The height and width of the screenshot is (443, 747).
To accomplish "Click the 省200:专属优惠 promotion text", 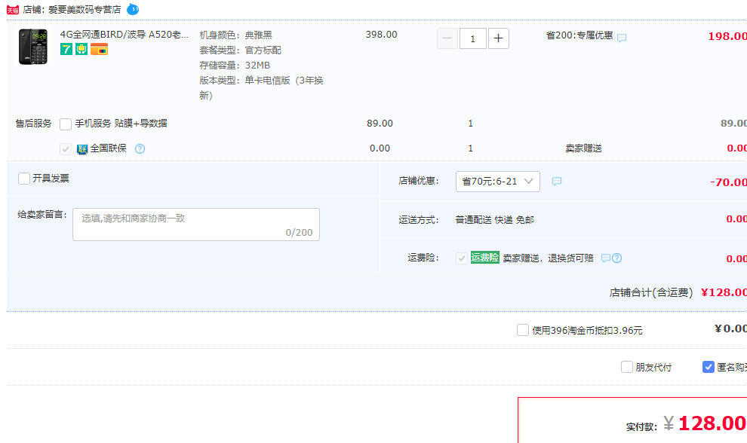I will click(x=579, y=35).
